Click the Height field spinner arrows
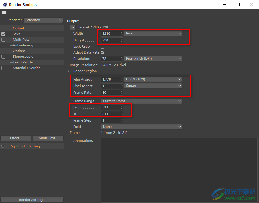 point(122,40)
